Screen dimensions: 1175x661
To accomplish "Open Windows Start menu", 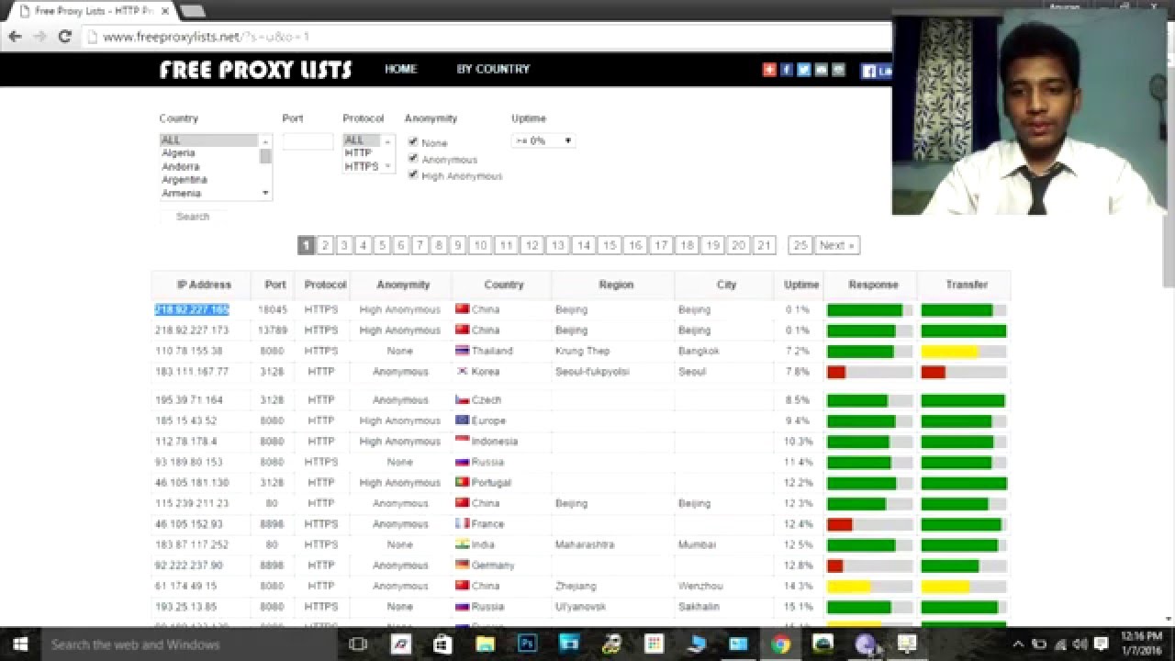I will tap(19, 644).
